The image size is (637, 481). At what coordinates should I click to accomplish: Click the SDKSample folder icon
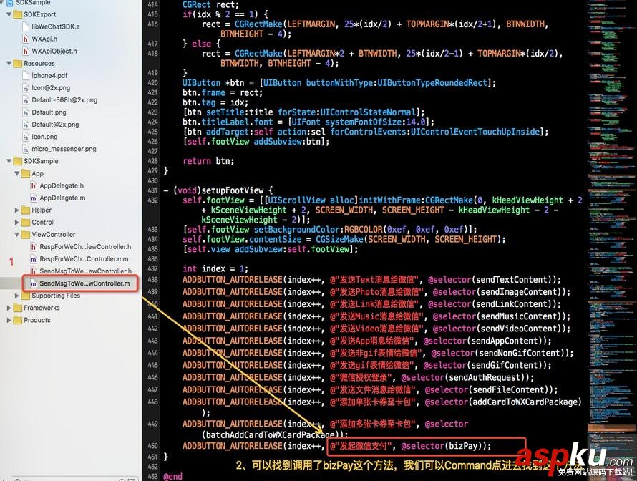point(17,161)
